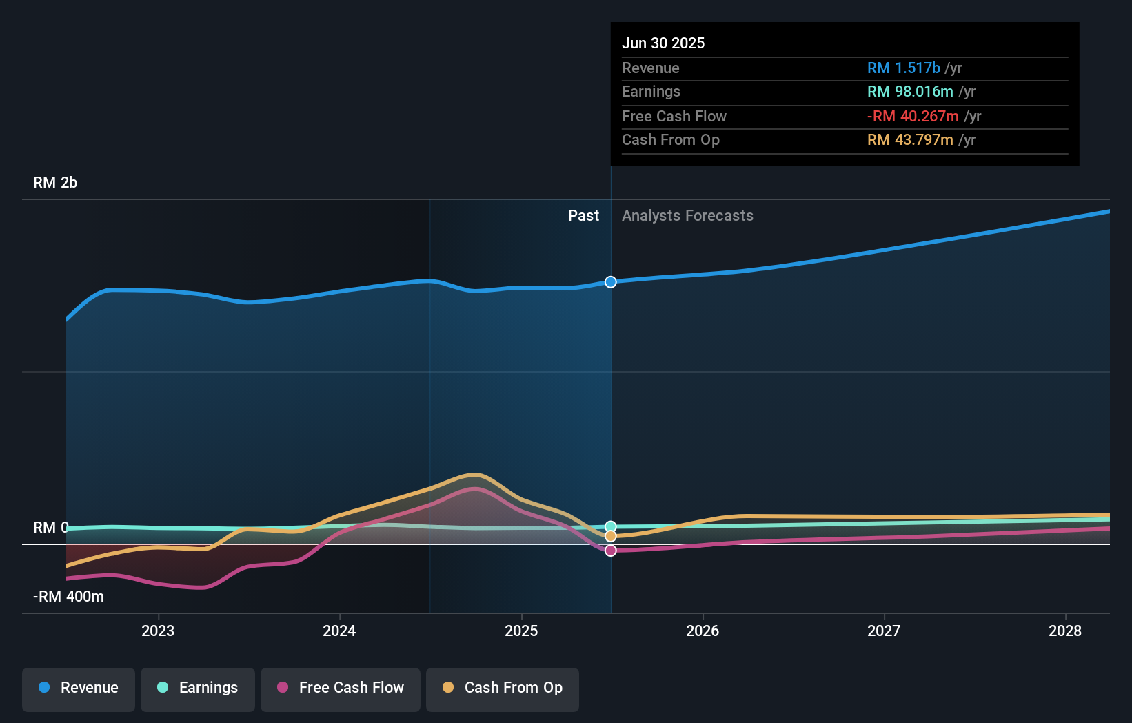Click the blue Revenue legend dot icon
The width and height of the screenshot is (1132, 723).
[x=43, y=689]
